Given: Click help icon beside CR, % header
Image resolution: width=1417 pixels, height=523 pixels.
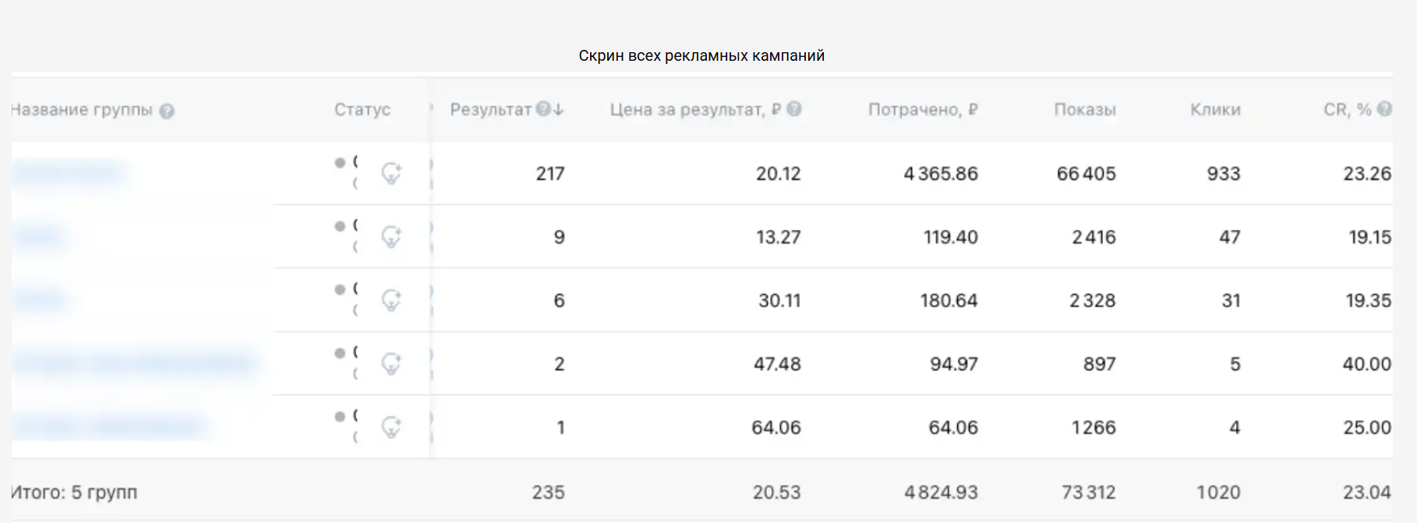Looking at the screenshot, I should point(1384,109).
